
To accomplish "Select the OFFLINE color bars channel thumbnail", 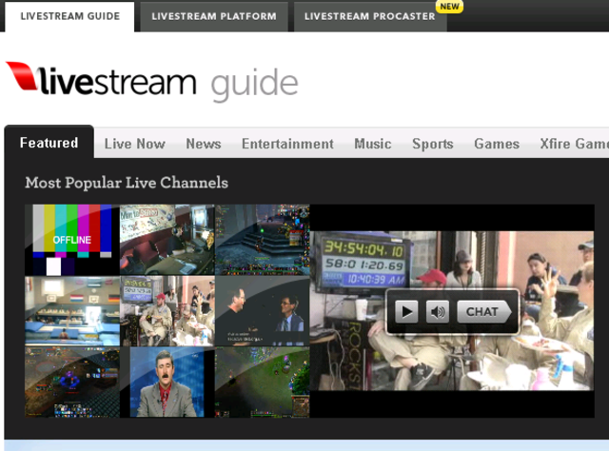I will tap(72, 240).
